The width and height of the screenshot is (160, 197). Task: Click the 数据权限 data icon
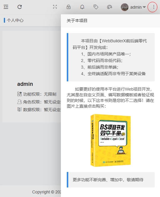pyautogui.click(x=20, y=109)
